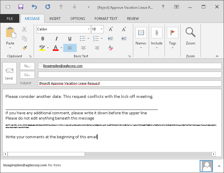Go to previous item with the up arrow

(61, 7)
